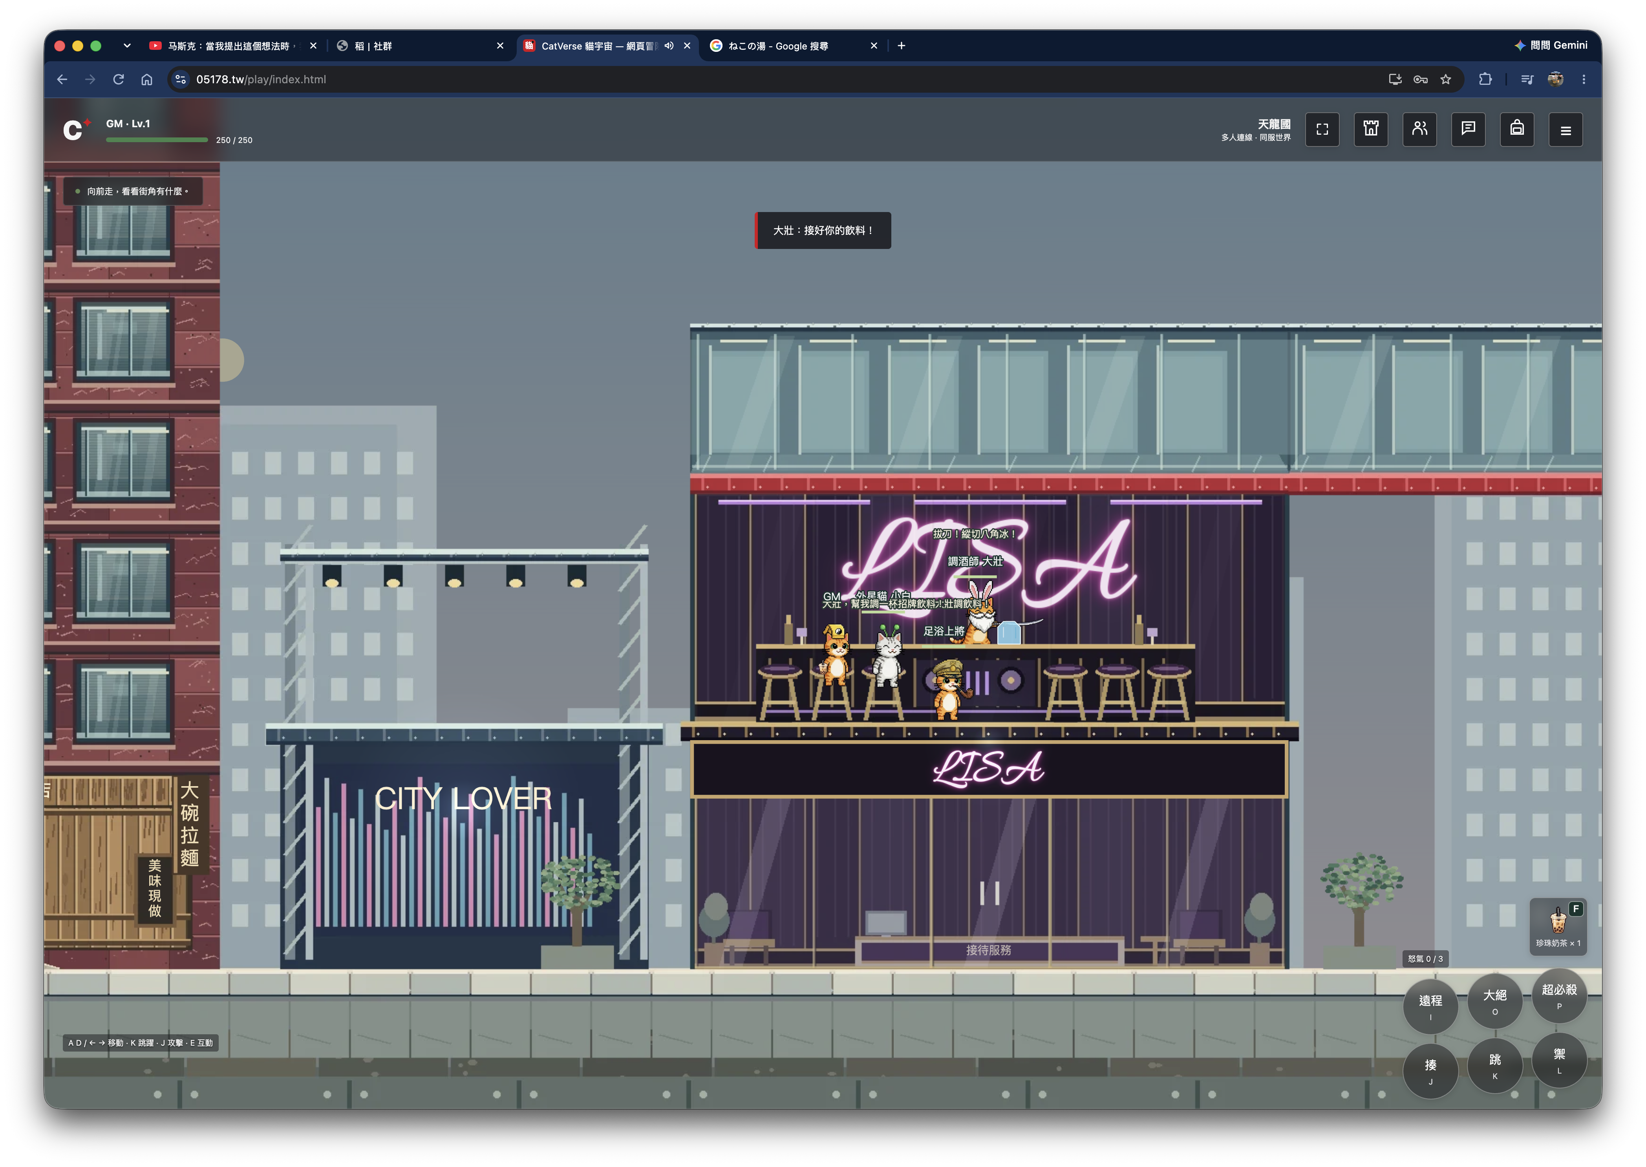Switch to the 稻 | 社群 tab
1646x1167 pixels.
click(x=420, y=46)
